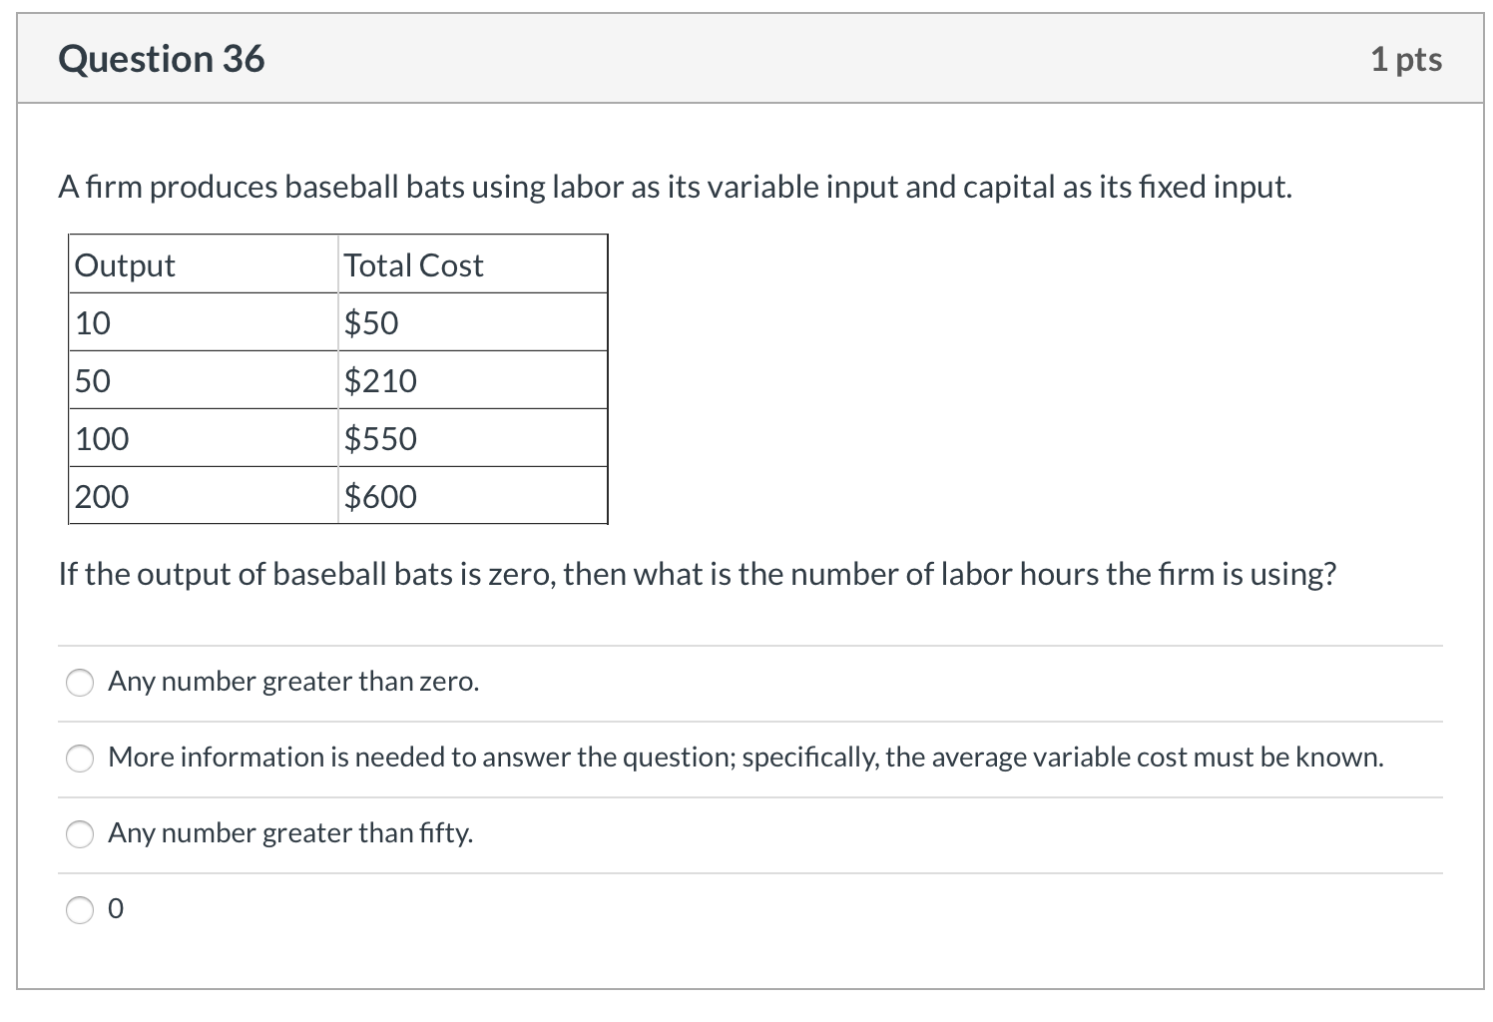Click the "1 pts" label

[1408, 58]
